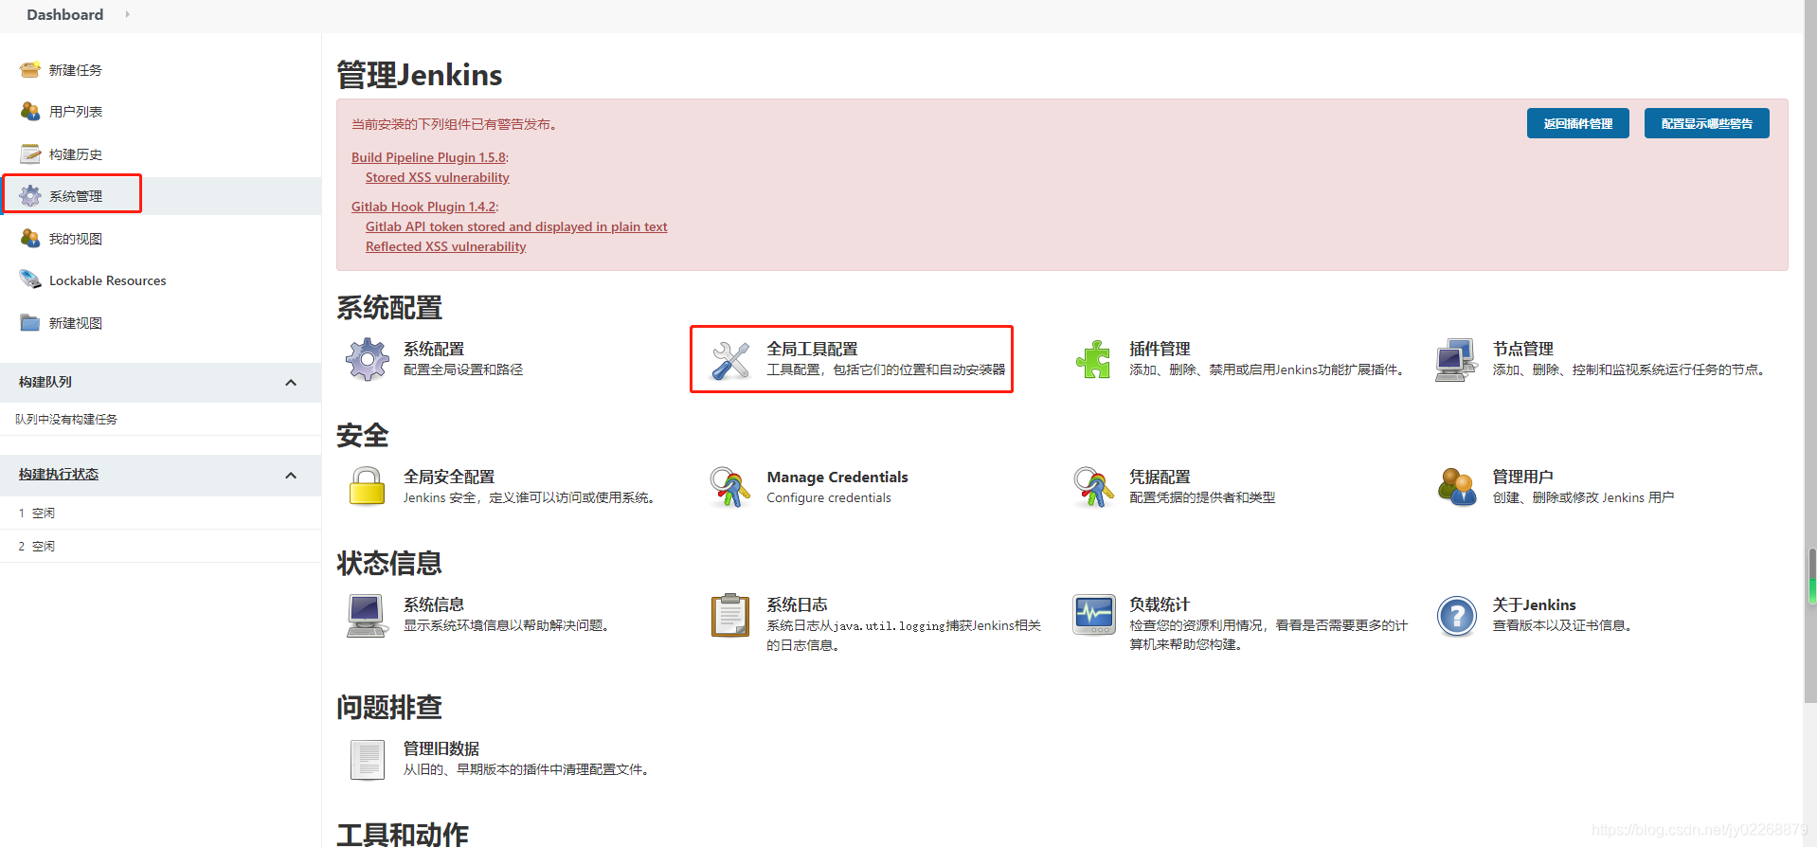Click the 凭据配置 keys icon
Image resolution: width=1817 pixels, height=847 pixels.
click(x=1093, y=487)
